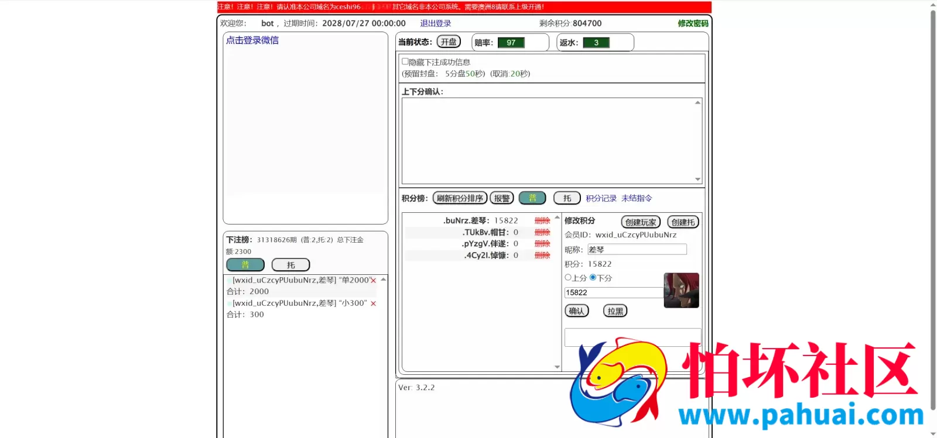Viewport: 937px width, 438px height.
Task: Confirm the score change with 确认
Action: [577, 311]
